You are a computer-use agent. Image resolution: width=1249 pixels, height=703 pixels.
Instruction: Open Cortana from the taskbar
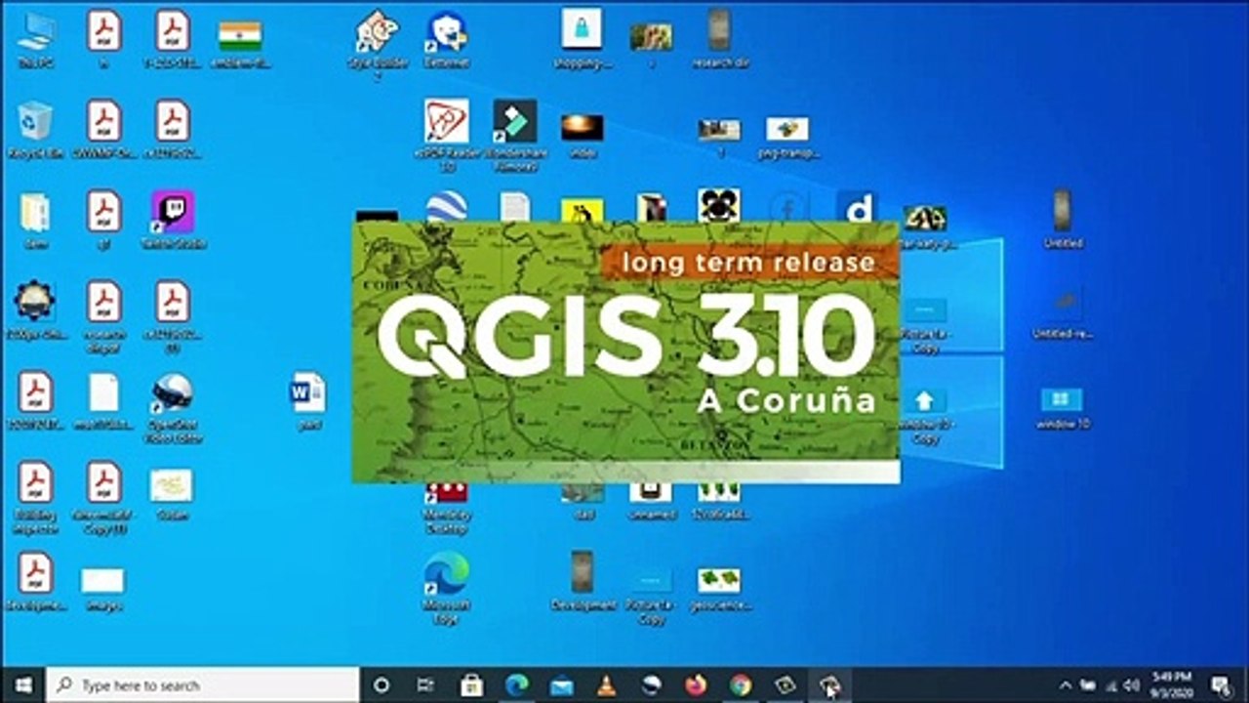382,684
